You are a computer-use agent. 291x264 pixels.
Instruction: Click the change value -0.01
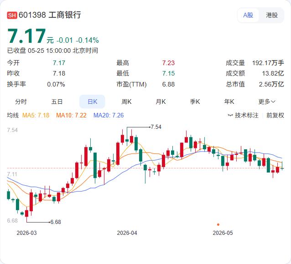click(65, 40)
